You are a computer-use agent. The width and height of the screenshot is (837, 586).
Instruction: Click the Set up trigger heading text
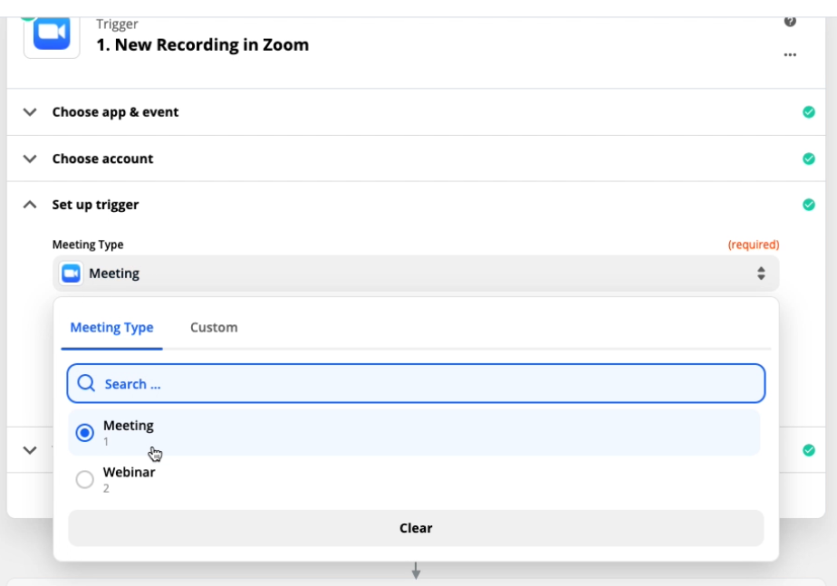point(95,205)
